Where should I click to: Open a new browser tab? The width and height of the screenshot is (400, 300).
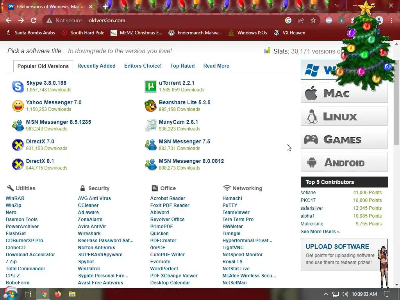click(x=105, y=7)
